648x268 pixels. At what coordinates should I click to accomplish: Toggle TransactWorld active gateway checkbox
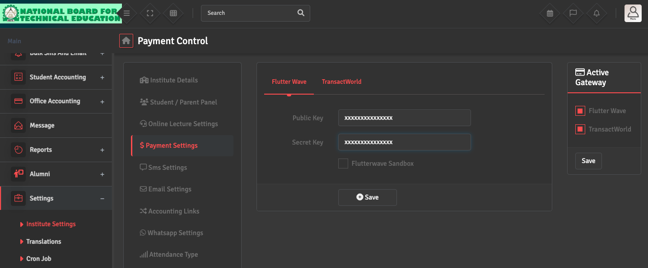(x=580, y=129)
